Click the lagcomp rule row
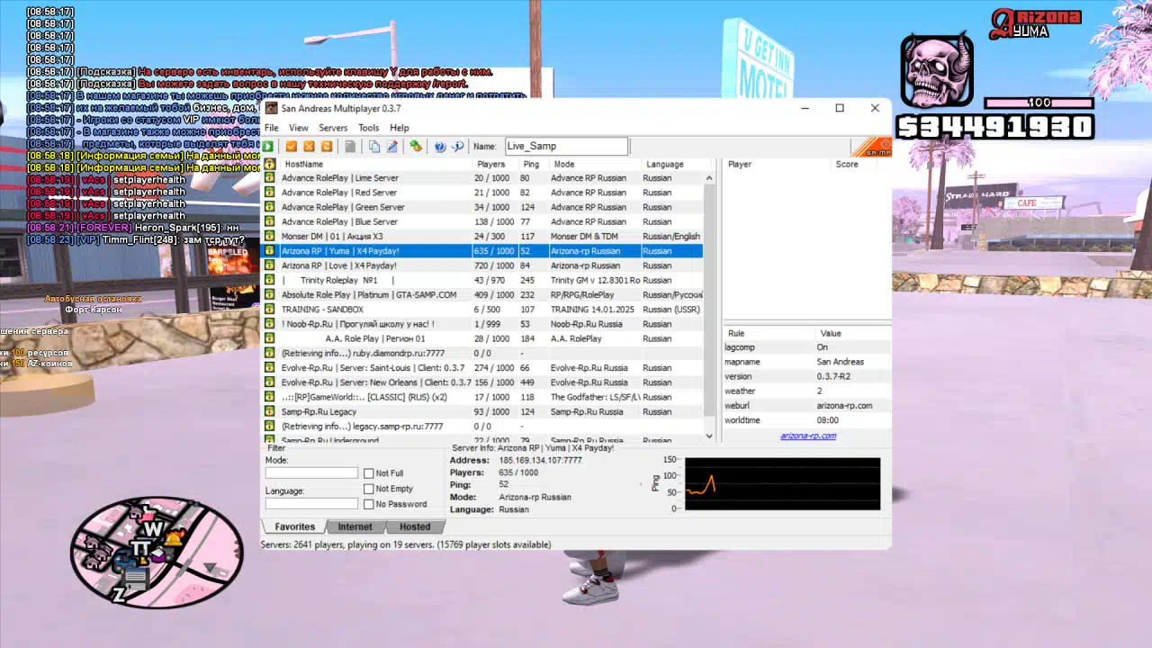The height and width of the screenshot is (648, 1152). 807,347
